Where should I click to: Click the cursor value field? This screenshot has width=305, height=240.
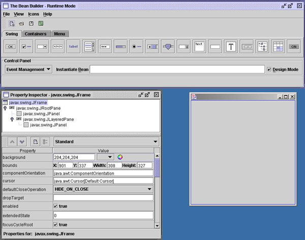click(x=103, y=181)
